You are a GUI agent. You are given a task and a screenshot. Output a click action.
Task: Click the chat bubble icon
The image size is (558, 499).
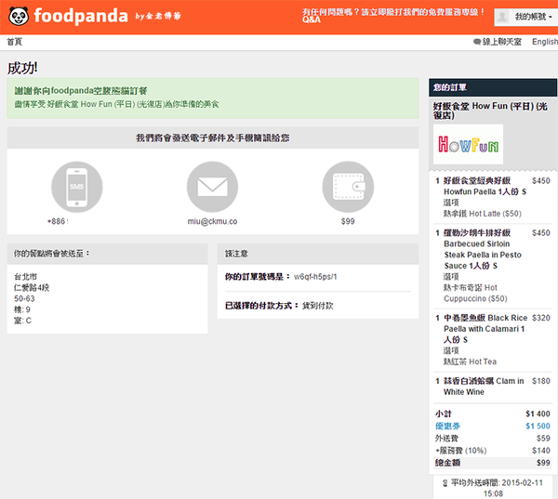point(477,42)
